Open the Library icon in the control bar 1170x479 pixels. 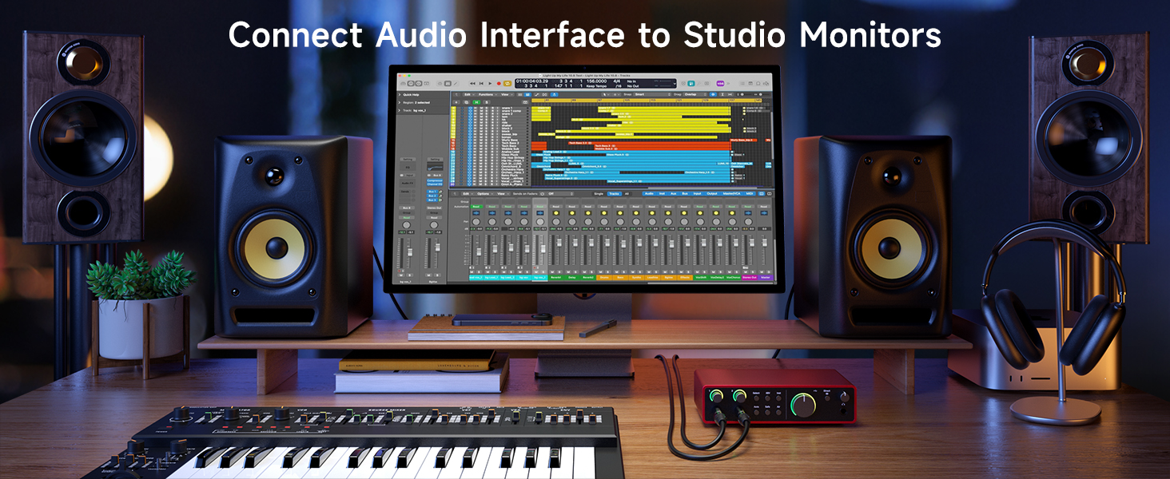(x=404, y=83)
